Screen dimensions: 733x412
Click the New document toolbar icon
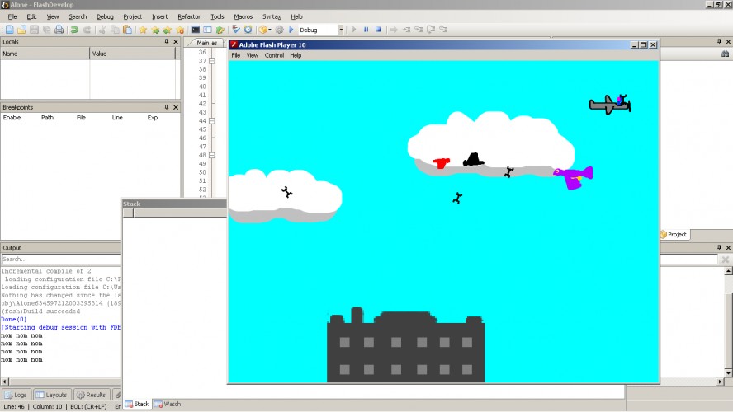pyautogui.click(x=9, y=30)
